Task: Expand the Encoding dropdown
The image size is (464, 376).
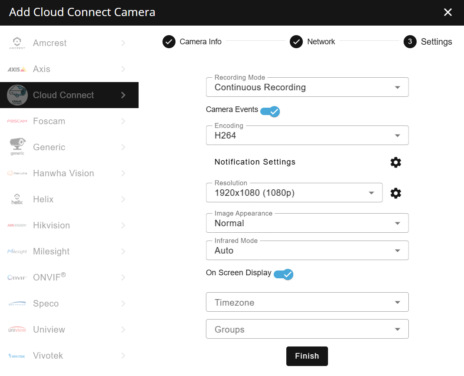Action: (307, 135)
